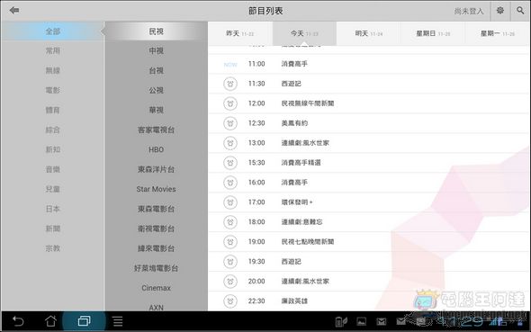This screenshot has width=531, height=332.
Task: Select the 全部 category
Action: (53, 31)
